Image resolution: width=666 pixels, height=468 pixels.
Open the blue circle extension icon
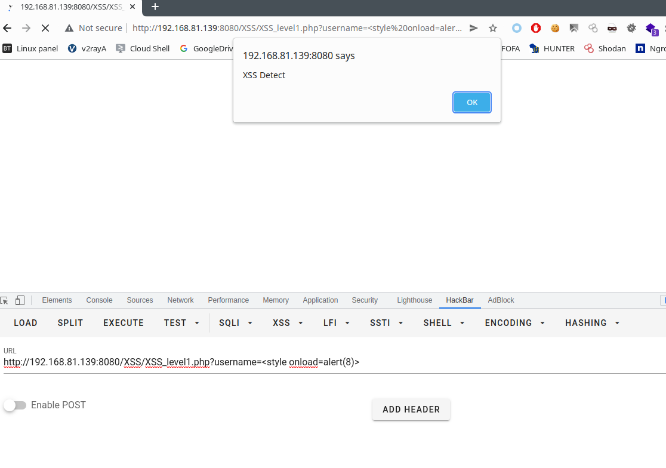[x=516, y=27]
